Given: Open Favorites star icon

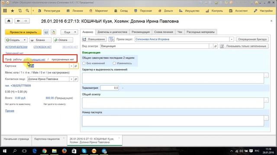Looking at the screenshot, I should [x=13, y=11].
